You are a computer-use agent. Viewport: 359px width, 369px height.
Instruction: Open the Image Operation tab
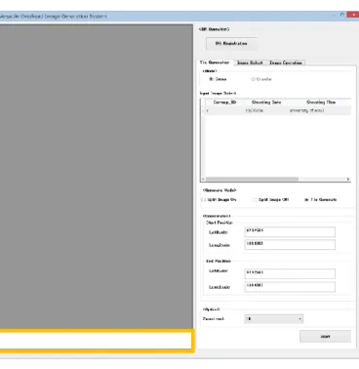coord(286,62)
